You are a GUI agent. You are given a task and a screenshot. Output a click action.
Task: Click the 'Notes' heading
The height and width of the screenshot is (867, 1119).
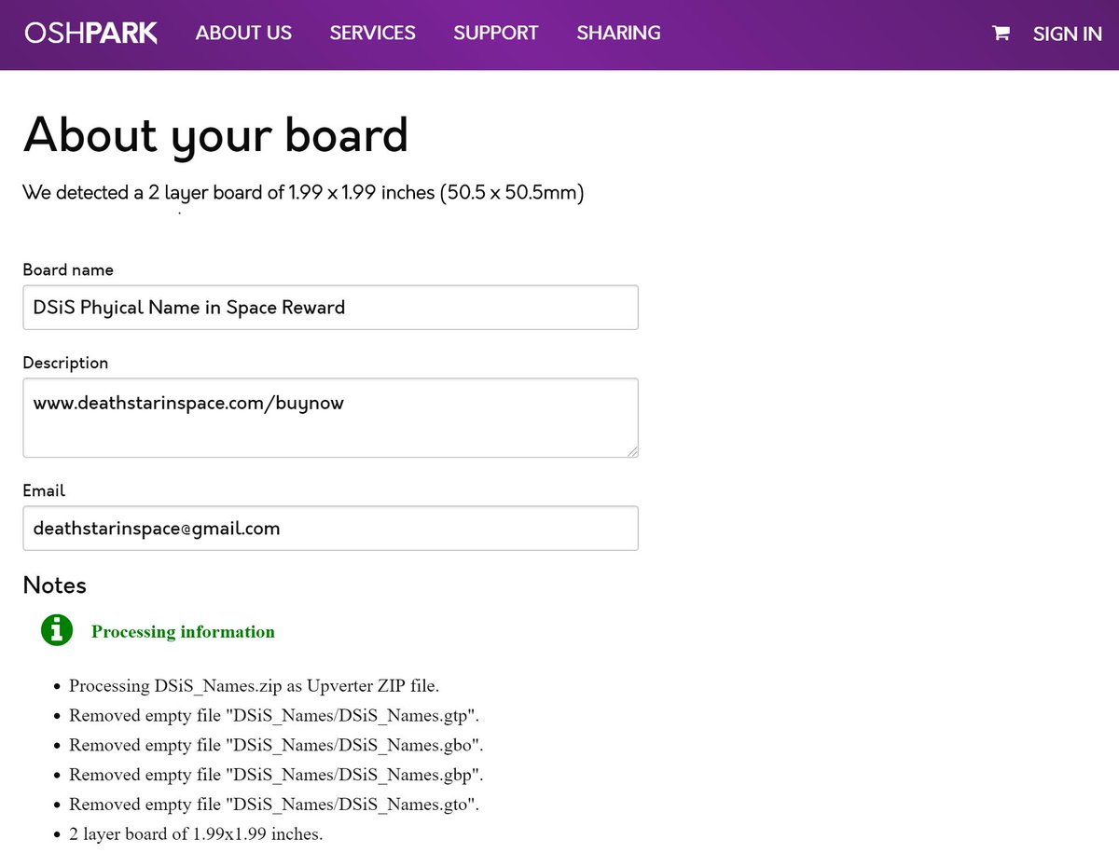(54, 585)
